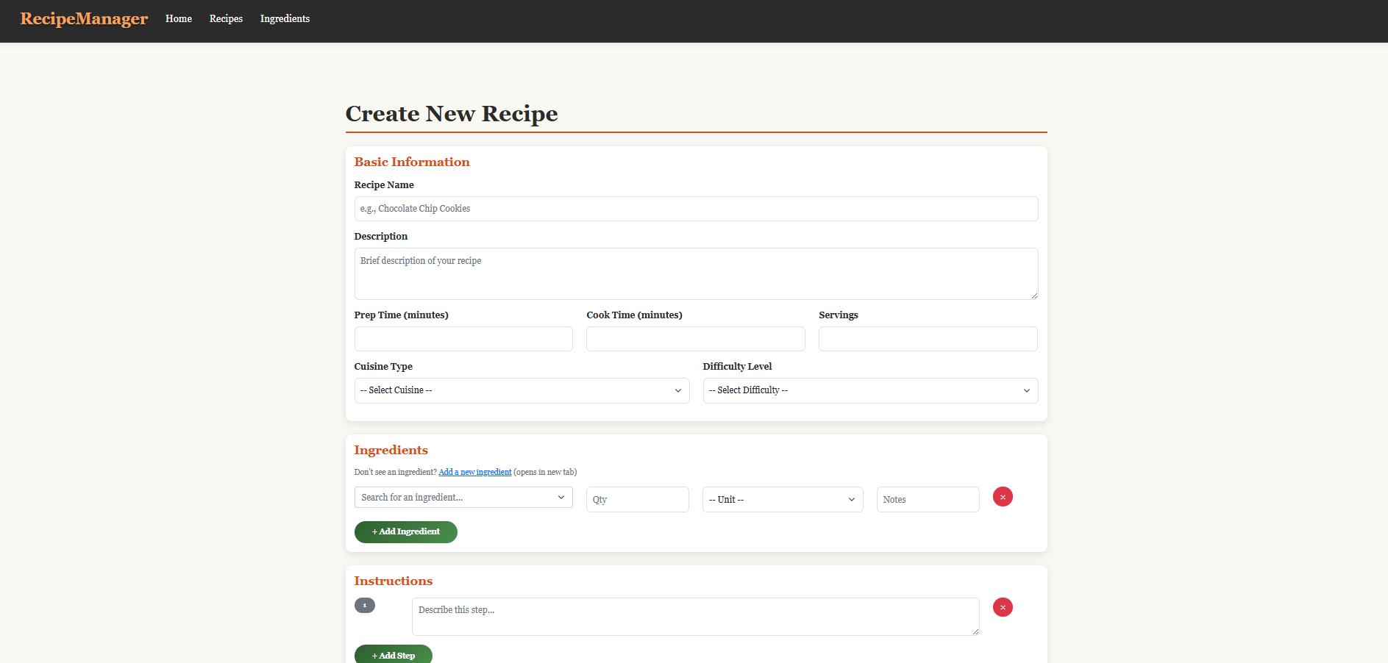Screen dimensions: 1388x663
Task: Open the Difficulty Level dropdown
Action: pyautogui.click(x=869, y=390)
